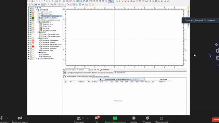Click the green Демонстрация экрана share icon
The height and width of the screenshot is (123, 219).
coord(115,118)
